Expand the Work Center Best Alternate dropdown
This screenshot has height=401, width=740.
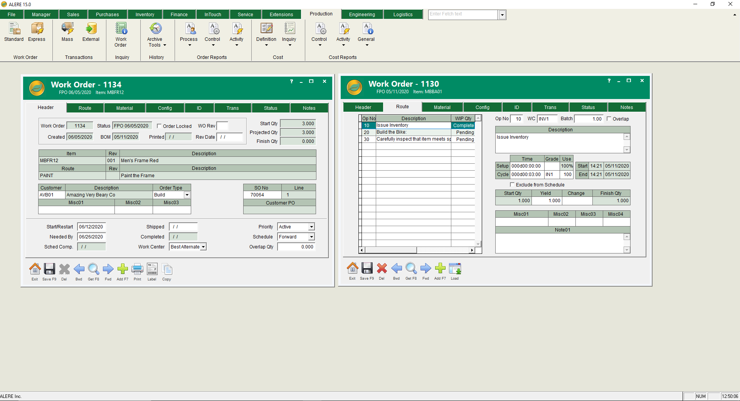tap(203, 247)
